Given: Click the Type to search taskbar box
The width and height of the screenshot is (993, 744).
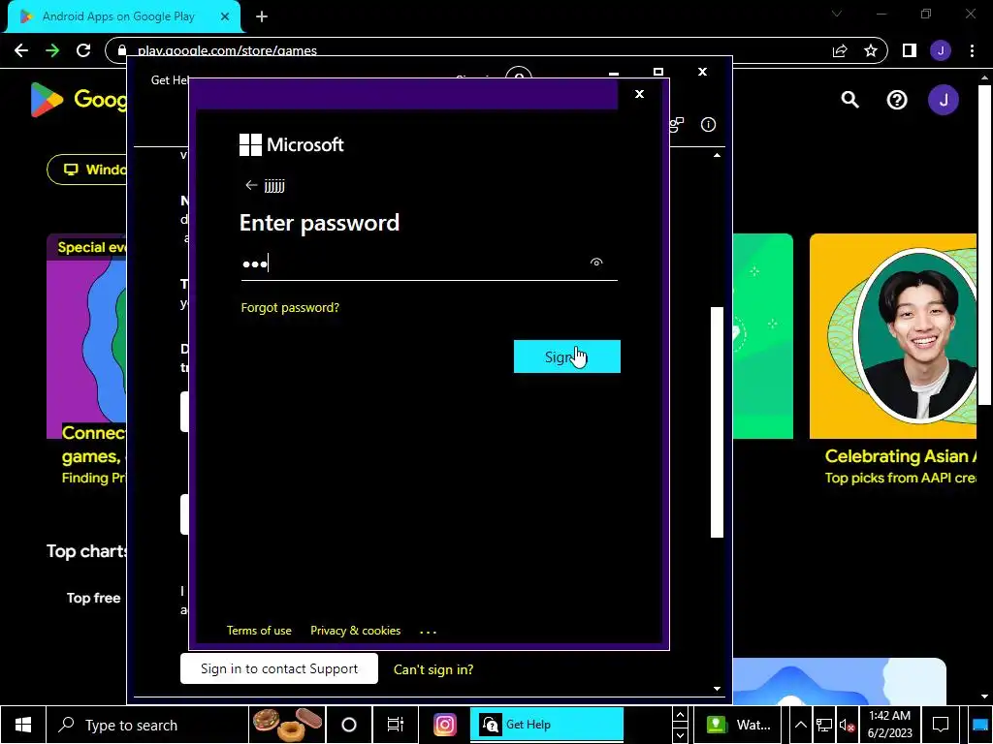Looking at the screenshot, I should tap(145, 725).
